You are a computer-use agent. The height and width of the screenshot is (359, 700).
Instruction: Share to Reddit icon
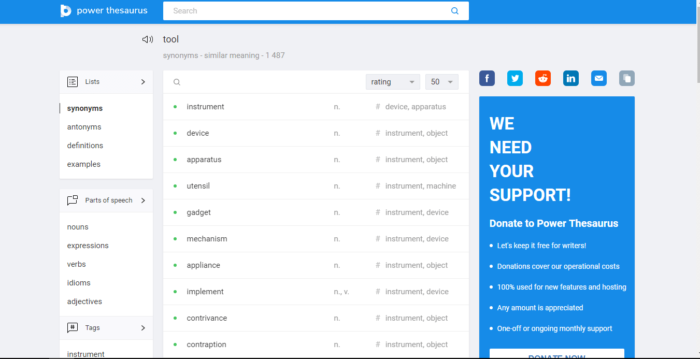click(x=543, y=78)
